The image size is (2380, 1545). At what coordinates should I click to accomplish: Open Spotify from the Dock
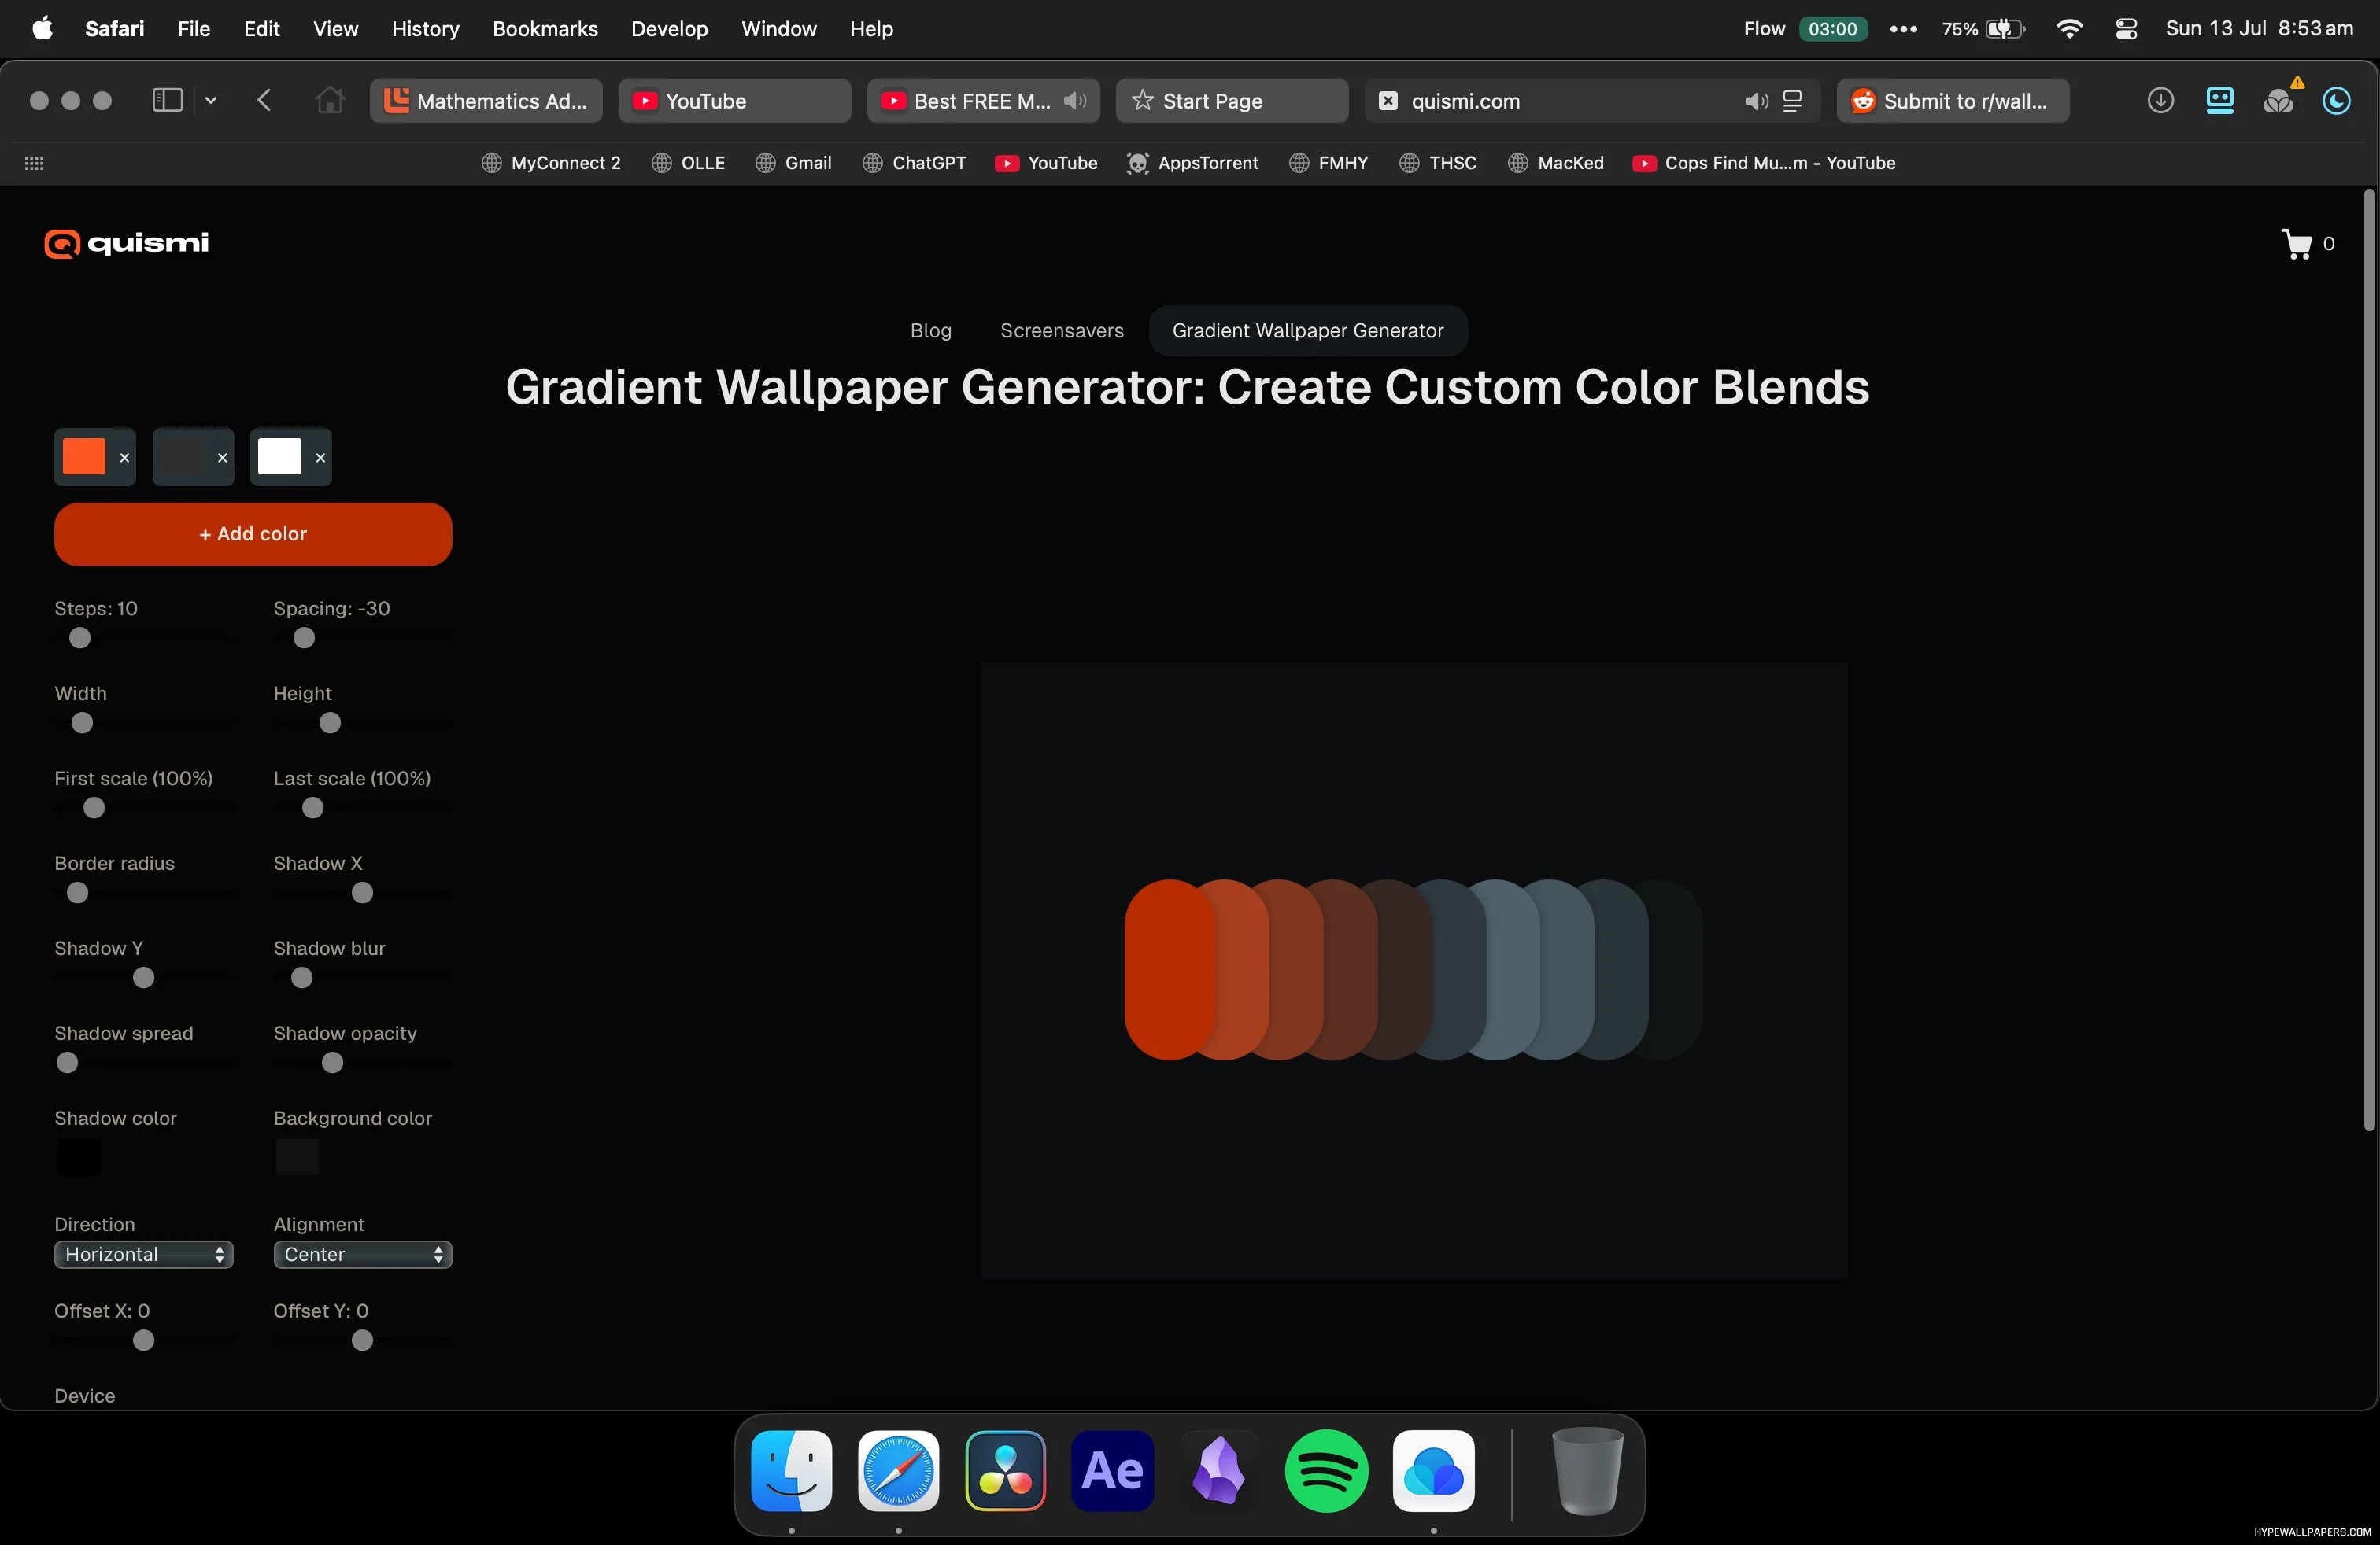1326,1471
